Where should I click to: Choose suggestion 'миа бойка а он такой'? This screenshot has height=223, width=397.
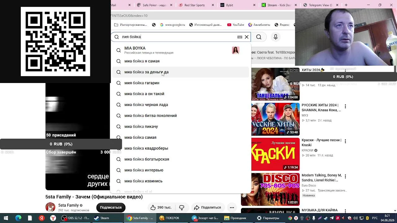(x=181, y=94)
